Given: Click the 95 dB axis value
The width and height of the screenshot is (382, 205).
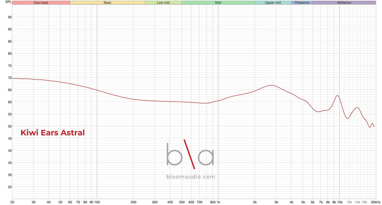Looking at the screenshot, I should pyautogui.click(x=10, y=17).
